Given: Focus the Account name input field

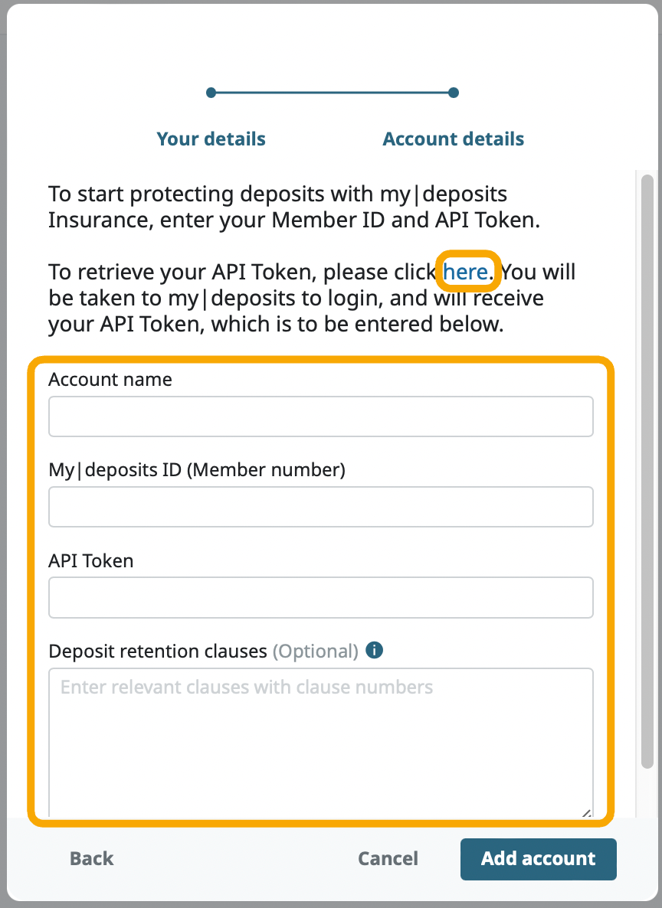Looking at the screenshot, I should pos(320,416).
